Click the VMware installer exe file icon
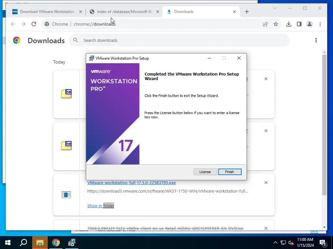The width and height of the screenshot is (333, 249). tap(66, 195)
